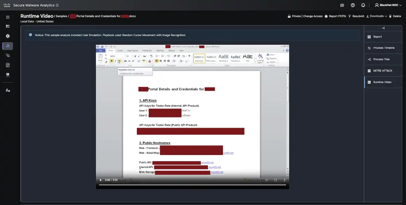The height and width of the screenshot is (205, 406).
Task: Open the video player options kebab menu
Action: tap(284, 180)
